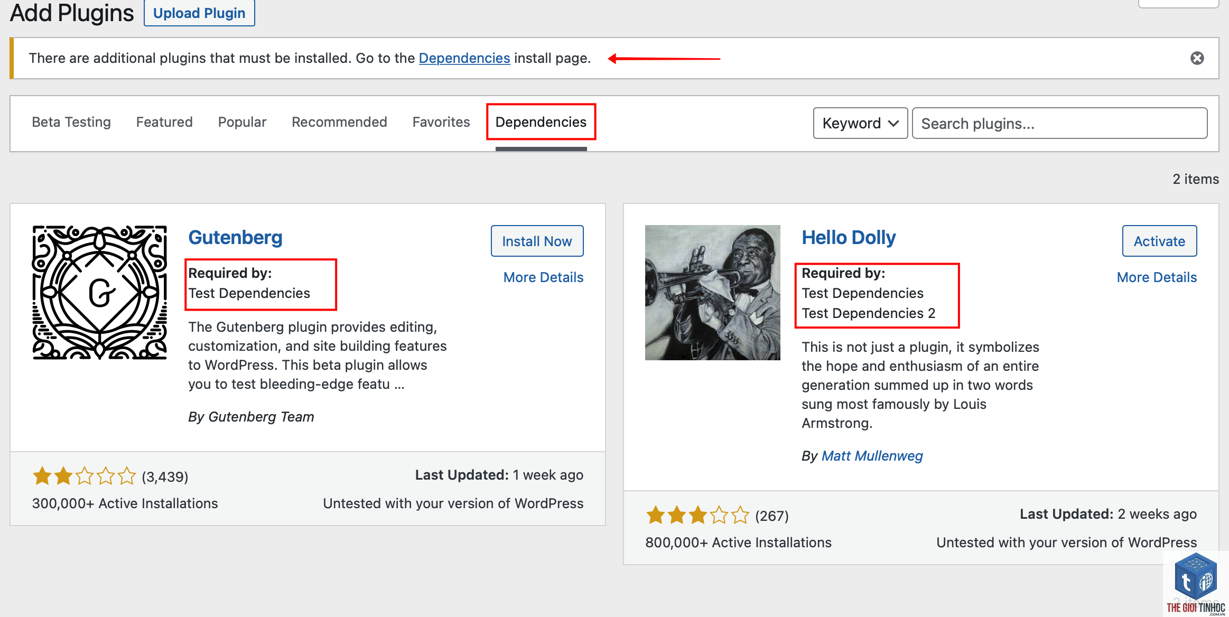Viewport: 1229px width, 617px height.
Task: Click the Gutenberg plugin logo thumbnail
Action: tap(100, 293)
